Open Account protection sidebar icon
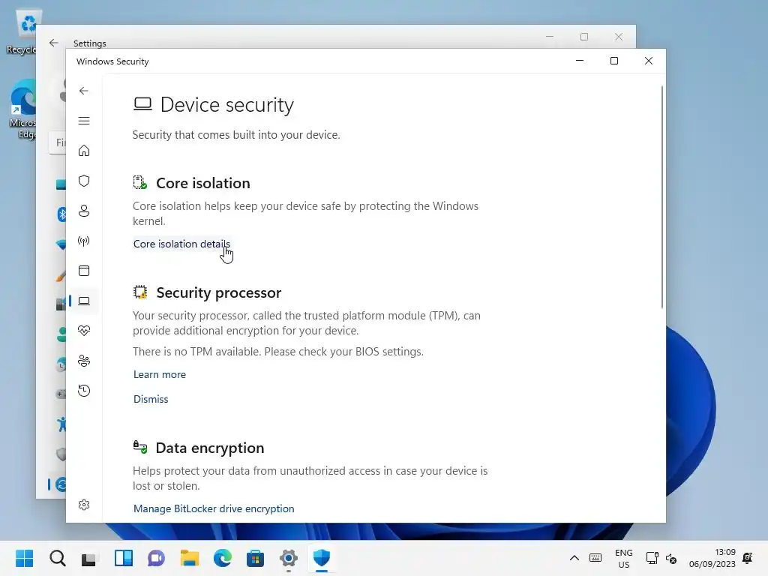 [84, 211]
